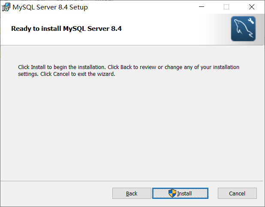This screenshot has width=265, height=207.
Task: Click the "MySQL Server 8.4 Setup" window title
Action: (50, 7)
